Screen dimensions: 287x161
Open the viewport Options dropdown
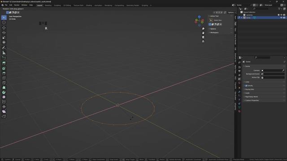(231, 13)
